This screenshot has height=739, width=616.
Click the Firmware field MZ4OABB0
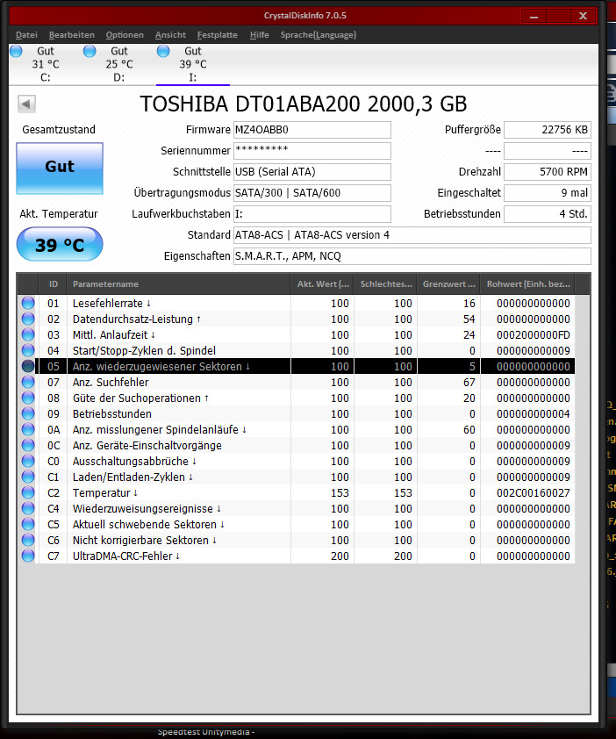[x=312, y=130]
